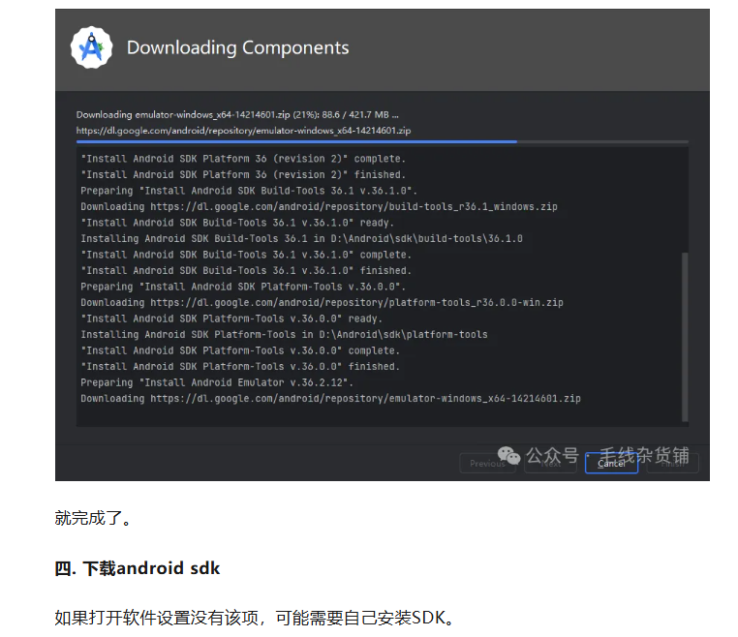Click the Android Studio logo icon

(91, 47)
